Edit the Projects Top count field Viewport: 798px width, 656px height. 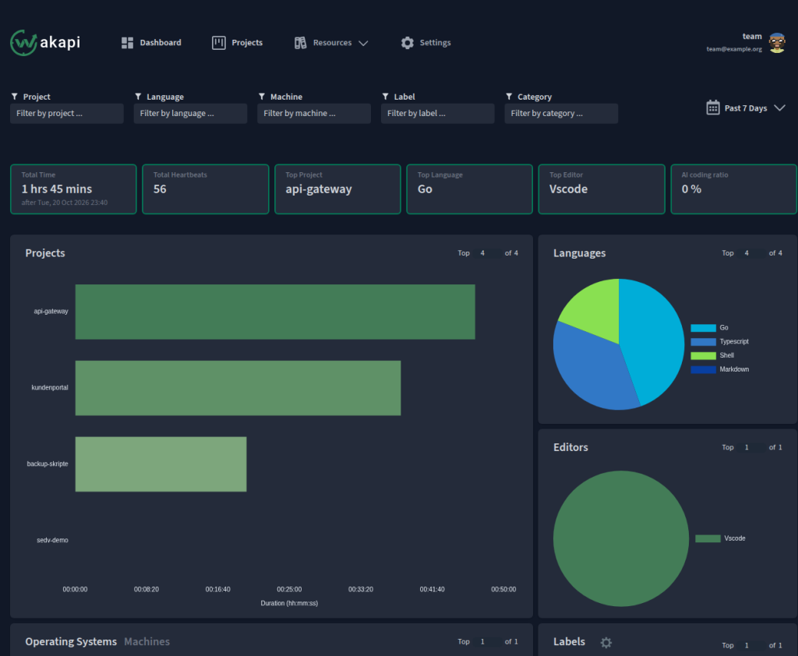click(x=488, y=253)
